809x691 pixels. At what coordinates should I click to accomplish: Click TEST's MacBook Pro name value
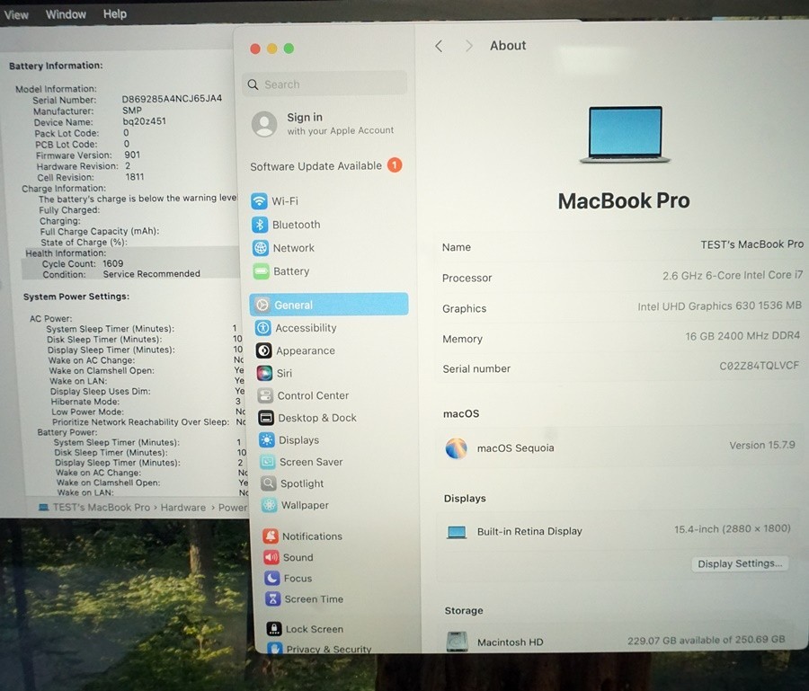click(x=751, y=244)
